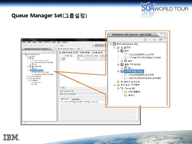192x144 pixels.
Task: Select IBM WebSphere MQ text in main window tree
Action: [33, 54]
